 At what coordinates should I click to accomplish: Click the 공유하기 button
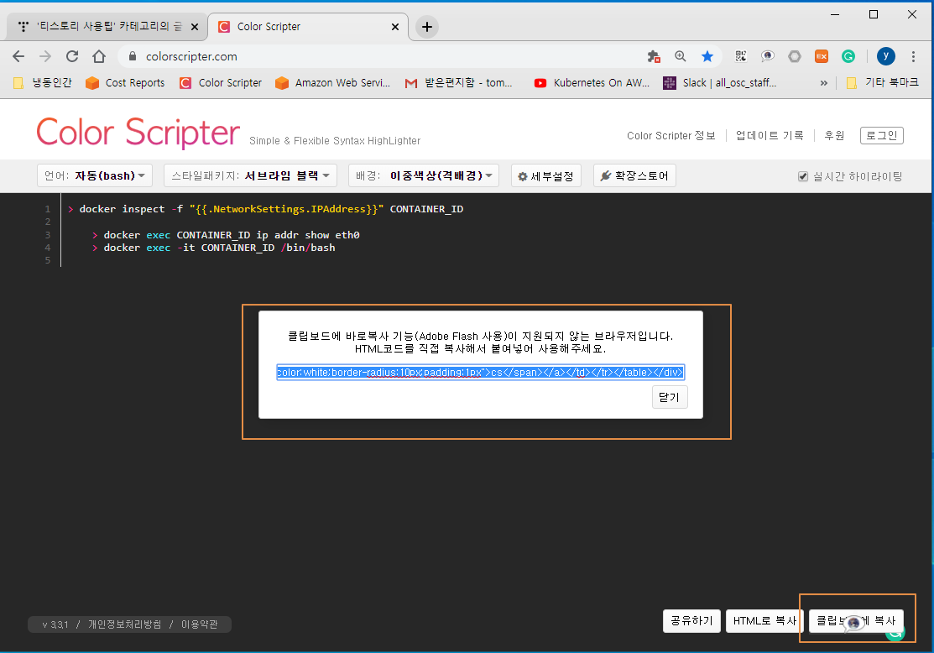[x=691, y=621]
